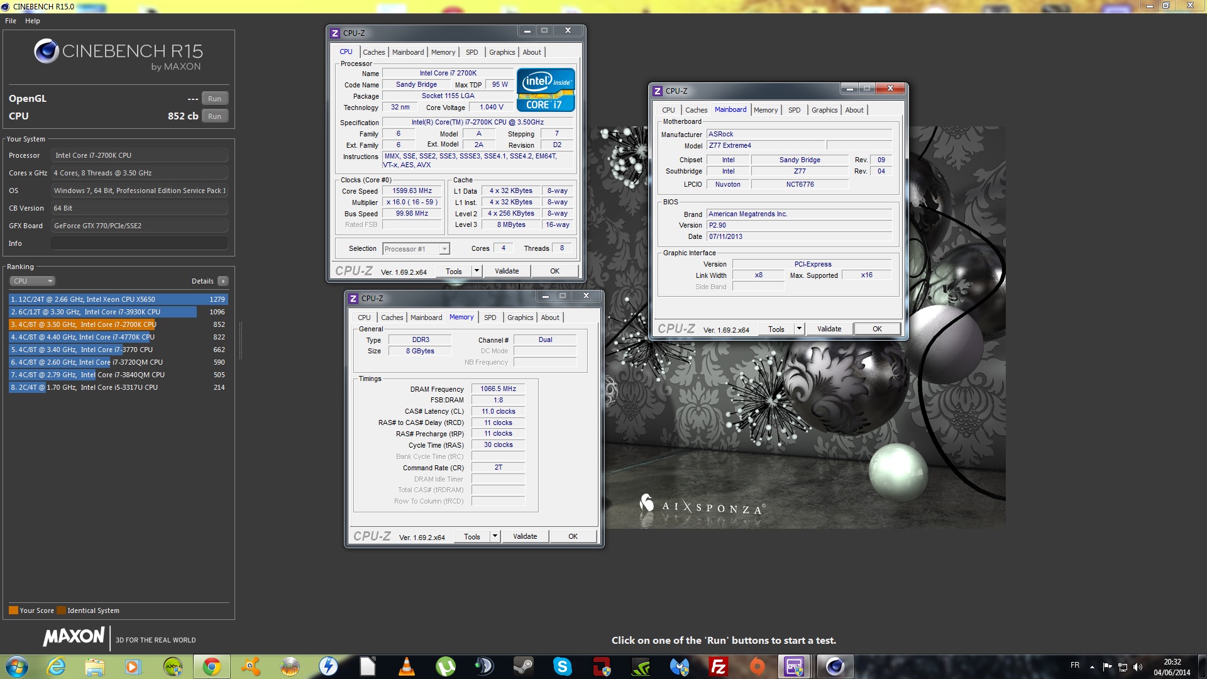Open Tools dropdown arrow in Mainboard tab window
This screenshot has width=1207, height=679.
[799, 329]
